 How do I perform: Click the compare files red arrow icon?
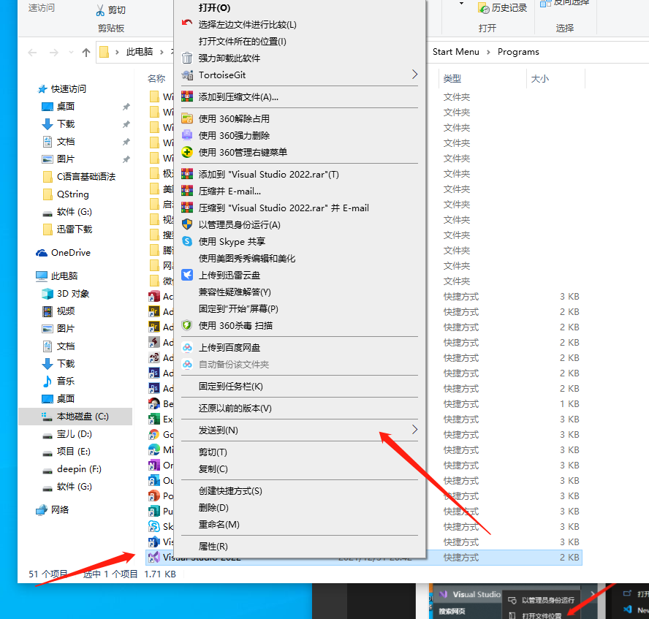point(187,23)
